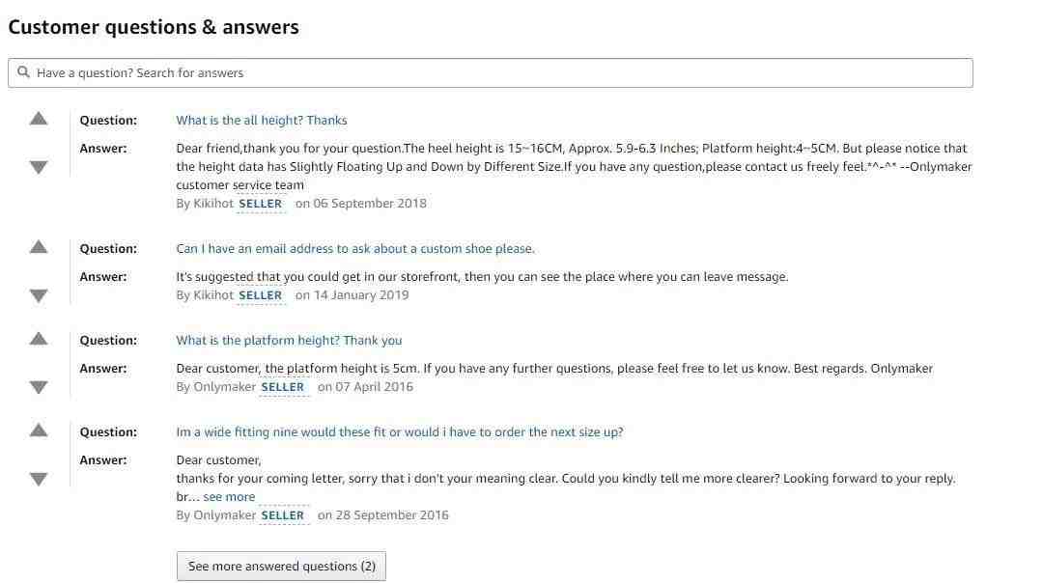Downvote the 'What is the all height' question
The image size is (1043, 583).
tap(39, 167)
